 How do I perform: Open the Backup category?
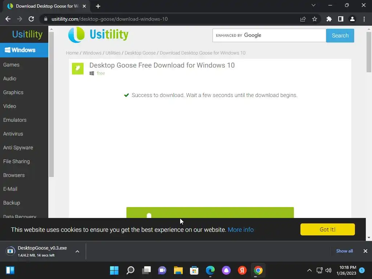12,203
